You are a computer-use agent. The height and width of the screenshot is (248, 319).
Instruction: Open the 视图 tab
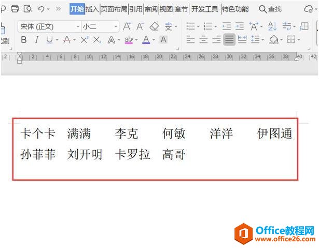[166, 9]
